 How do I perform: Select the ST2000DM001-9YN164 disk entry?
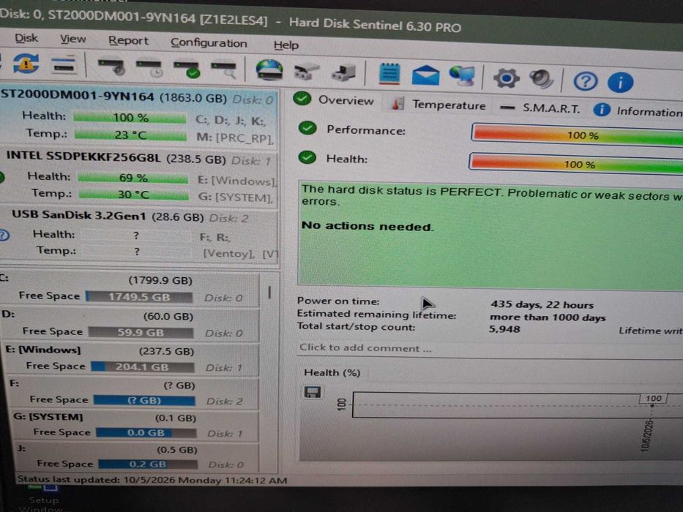(x=138, y=117)
